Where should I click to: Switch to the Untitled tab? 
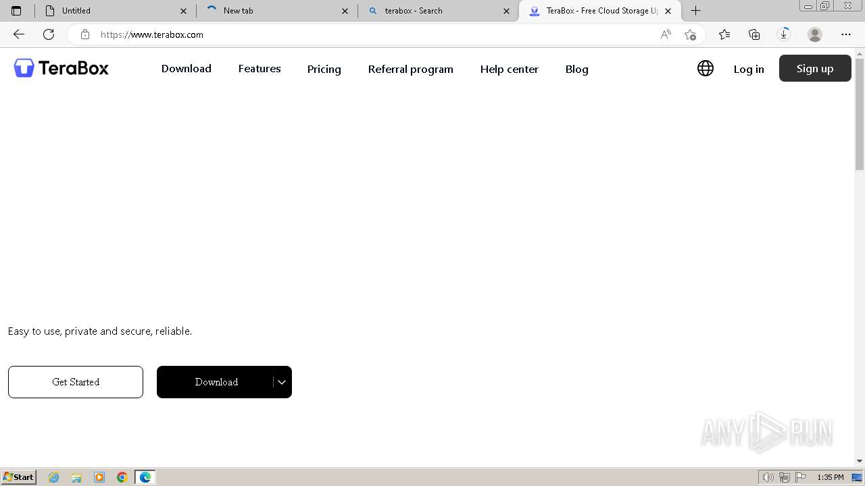(x=116, y=11)
